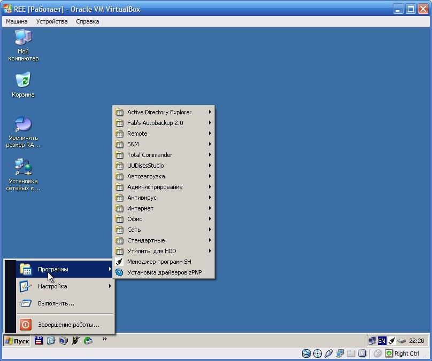The width and height of the screenshot is (432, 361).
Task: Click the VirtualBox shared folders status icon
Action: [x=351, y=354]
